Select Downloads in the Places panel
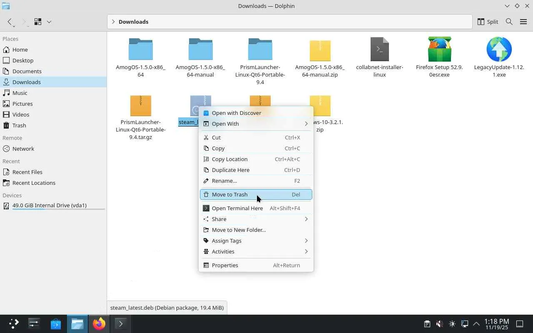This screenshot has height=333, width=533. pos(53,82)
